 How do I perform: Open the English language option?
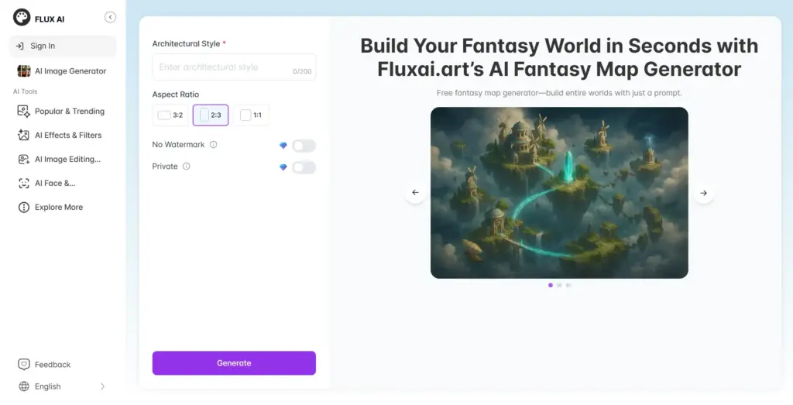click(47, 386)
